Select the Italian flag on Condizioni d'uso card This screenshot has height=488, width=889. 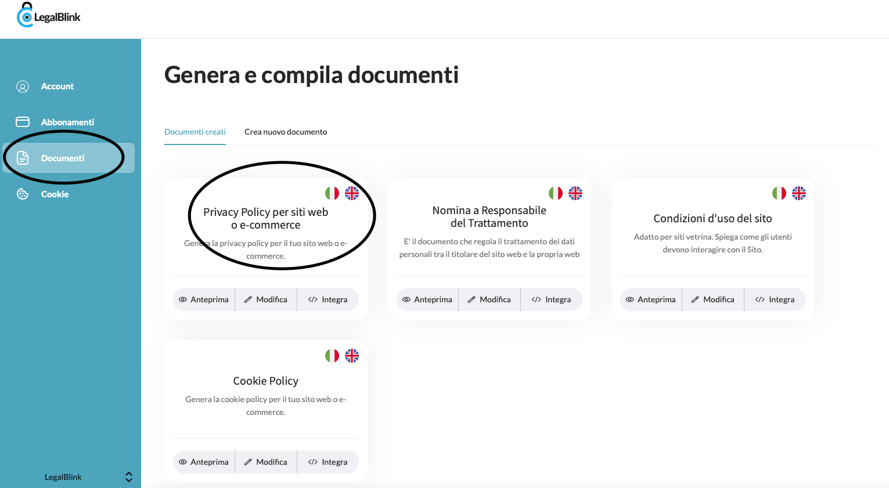tap(779, 193)
